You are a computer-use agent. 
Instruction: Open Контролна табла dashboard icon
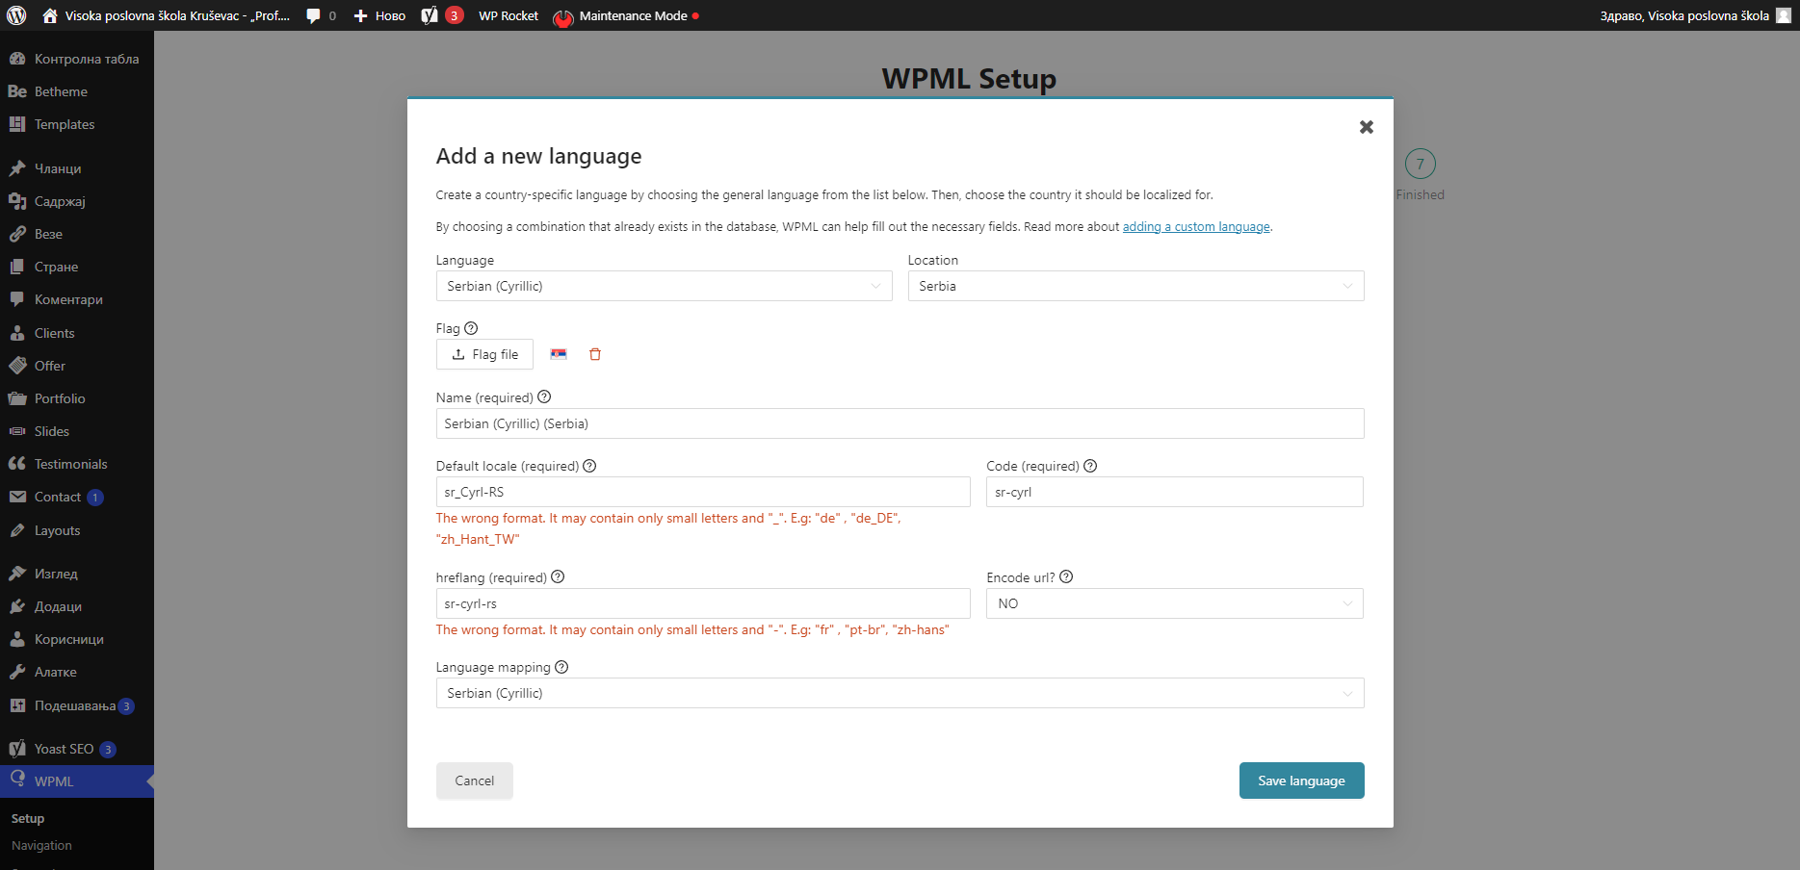(x=16, y=59)
